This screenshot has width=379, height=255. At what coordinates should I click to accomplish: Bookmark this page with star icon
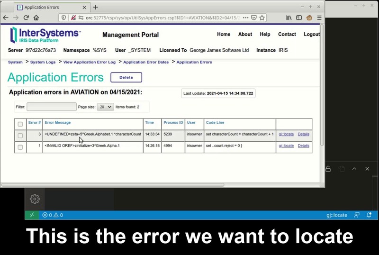tap(262, 18)
